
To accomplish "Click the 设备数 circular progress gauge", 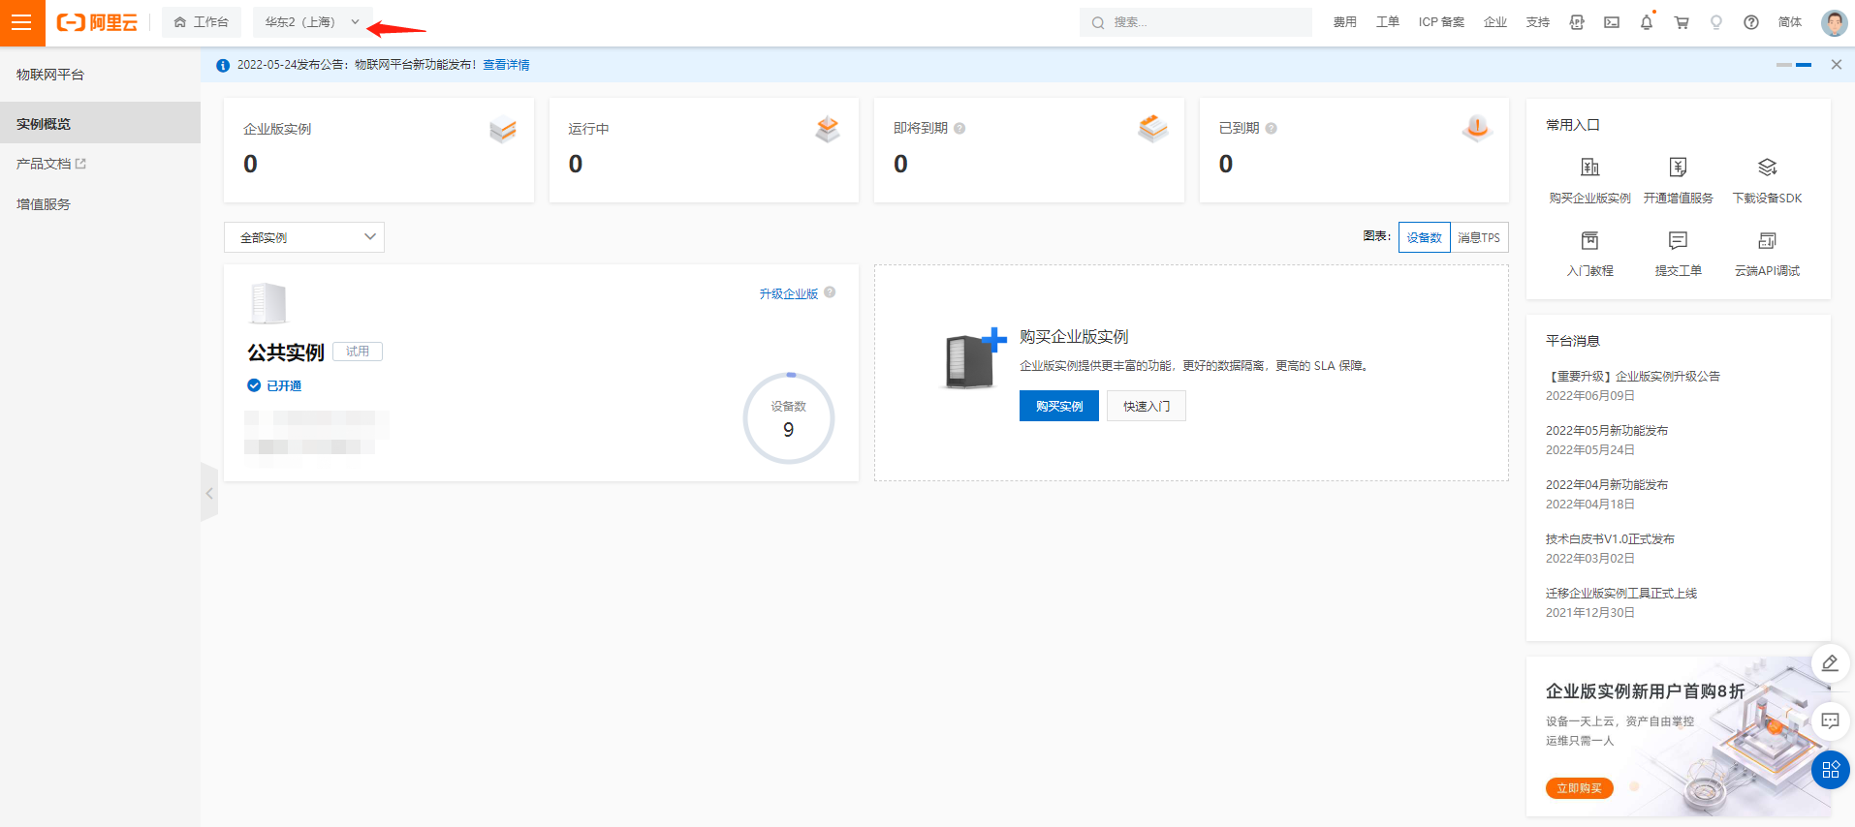I will pos(788,418).
